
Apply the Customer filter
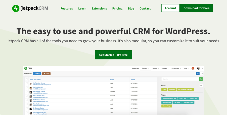coord(172,89)
